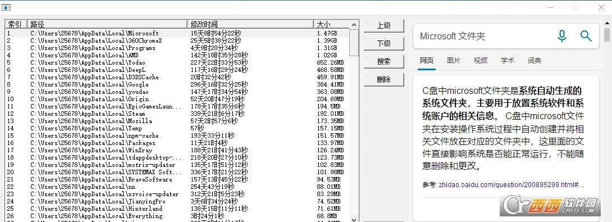Click the 删除 button
612x222 pixels.
[x=383, y=80]
